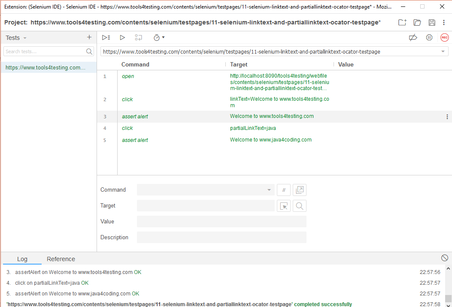Click the localhost:8090 open target cell
452x307 pixels.
coord(279,82)
